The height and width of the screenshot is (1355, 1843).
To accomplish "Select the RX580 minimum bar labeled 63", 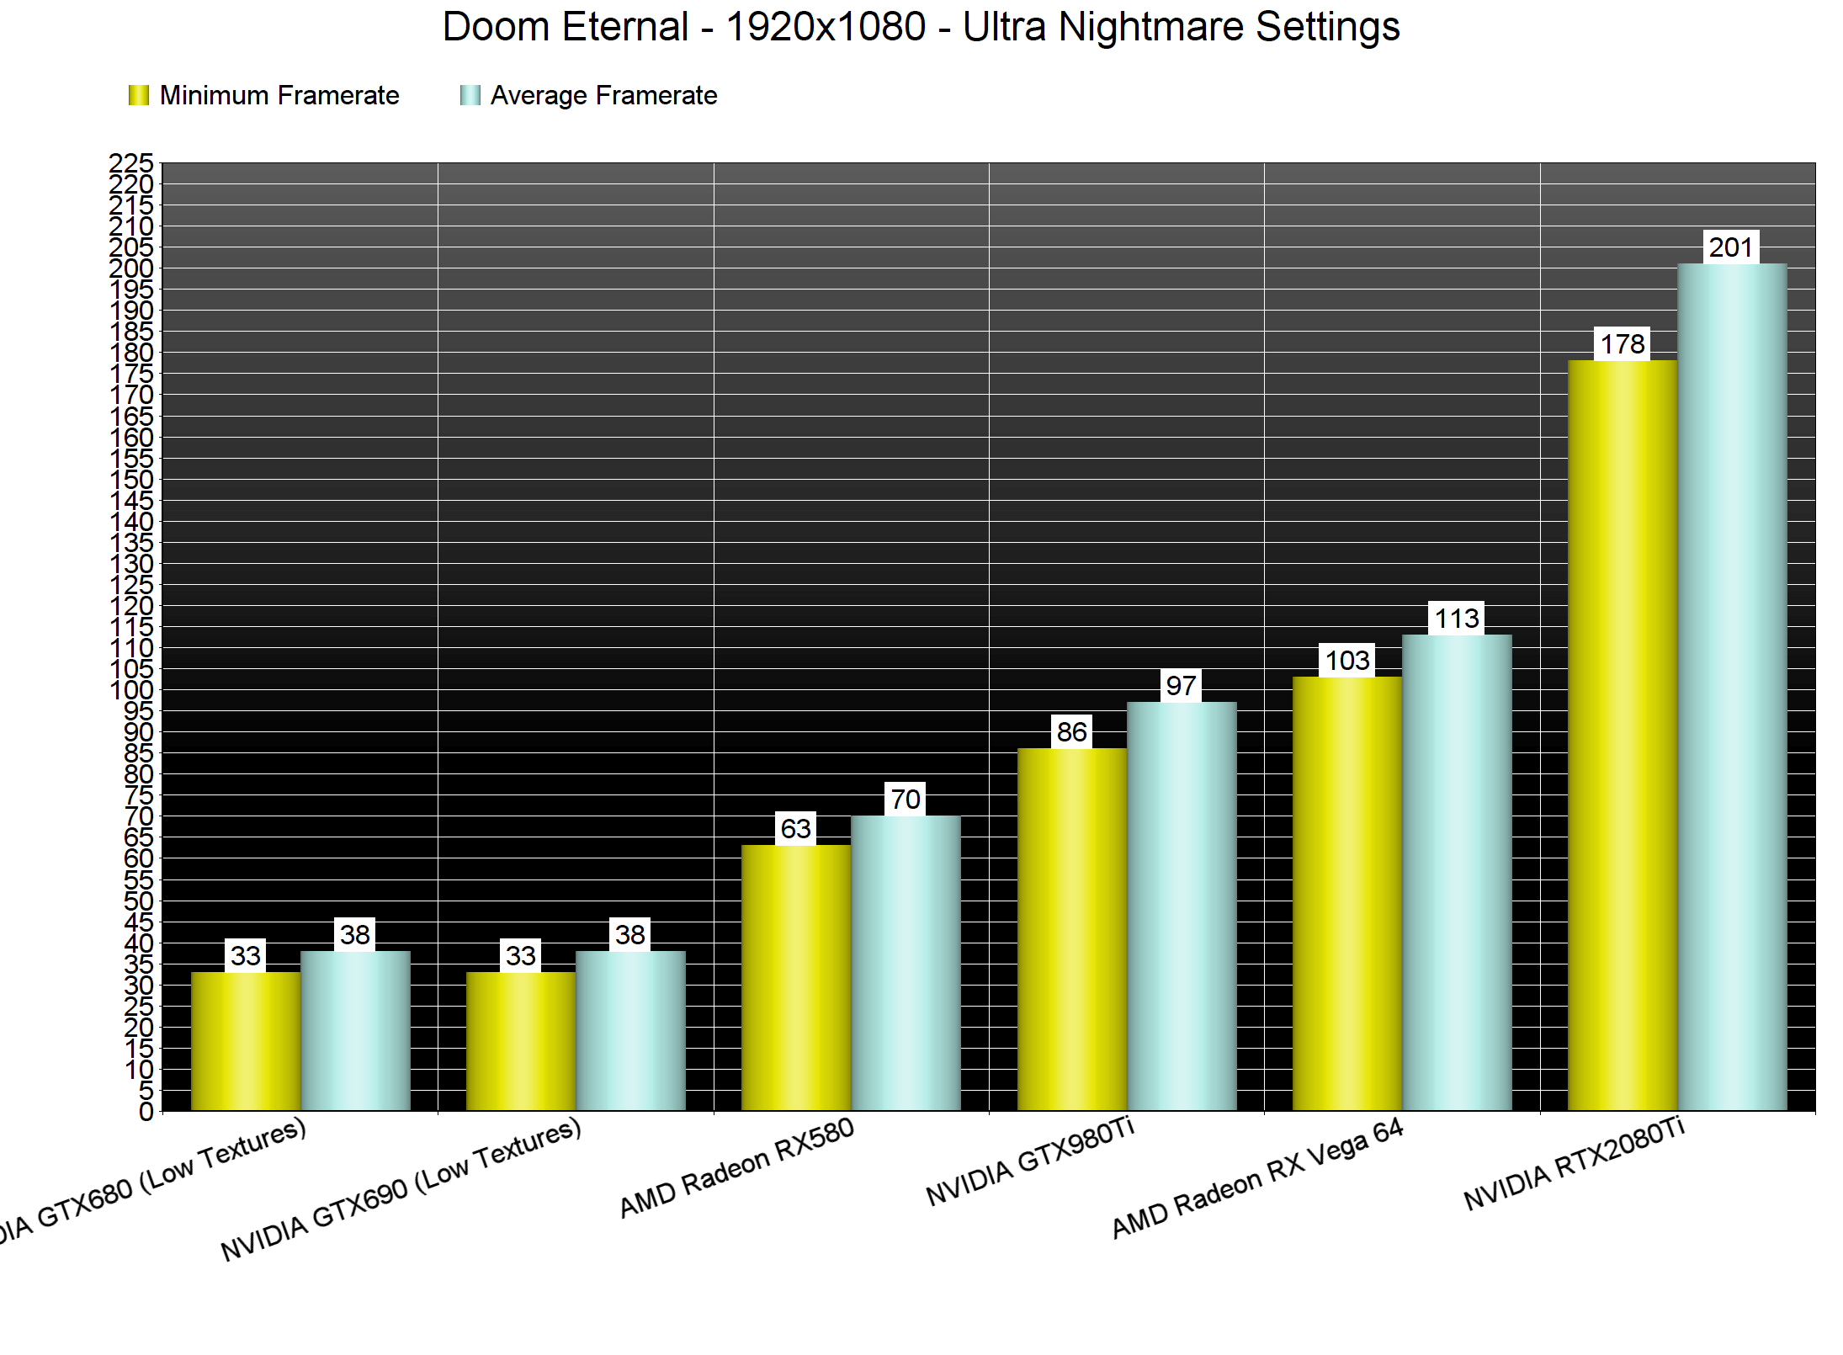I will 795,977.
